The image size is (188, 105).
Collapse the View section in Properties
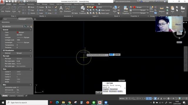[x=30, y=69]
